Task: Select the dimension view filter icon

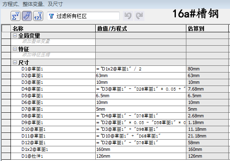Action: tap(27, 16)
